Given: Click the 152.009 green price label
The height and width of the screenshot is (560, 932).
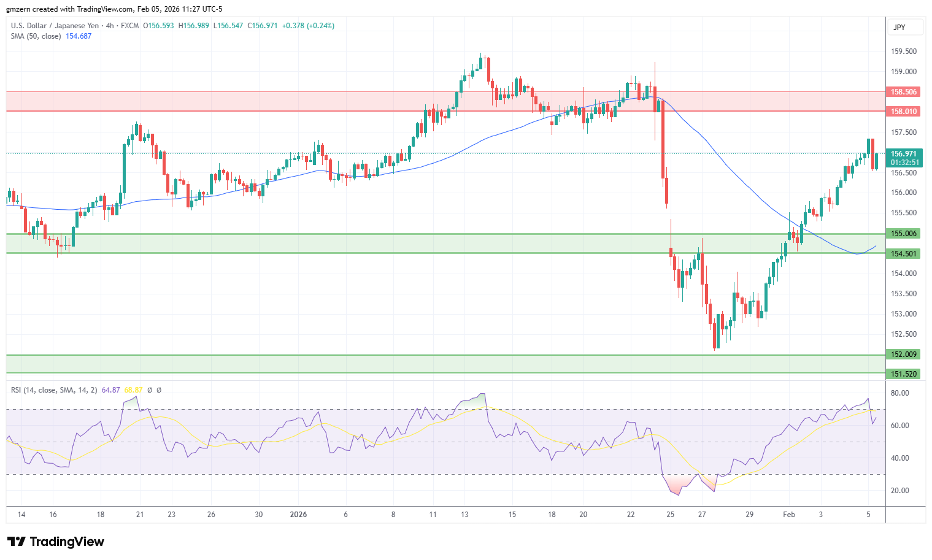Looking at the screenshot, I should click(x=904, y=355).
